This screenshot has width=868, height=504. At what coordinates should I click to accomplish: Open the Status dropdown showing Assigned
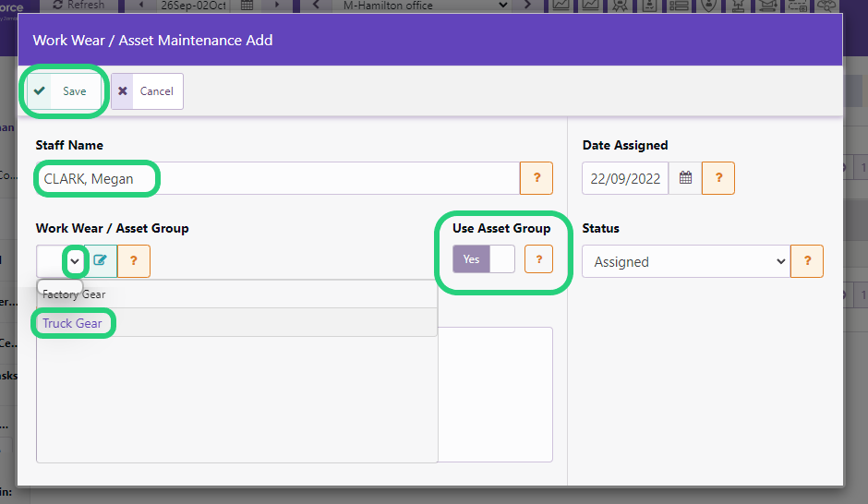(x=686, y=261)
